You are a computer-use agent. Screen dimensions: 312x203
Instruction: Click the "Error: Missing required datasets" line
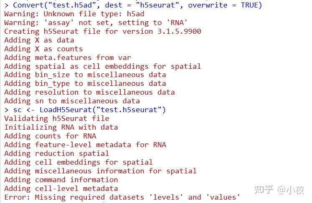(x=122, y=197)
